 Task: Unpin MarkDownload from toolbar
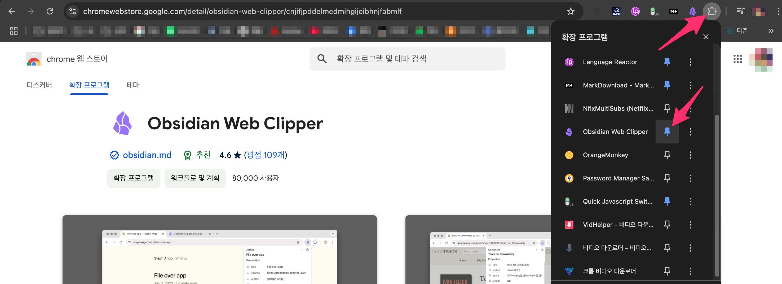(667, 85)
